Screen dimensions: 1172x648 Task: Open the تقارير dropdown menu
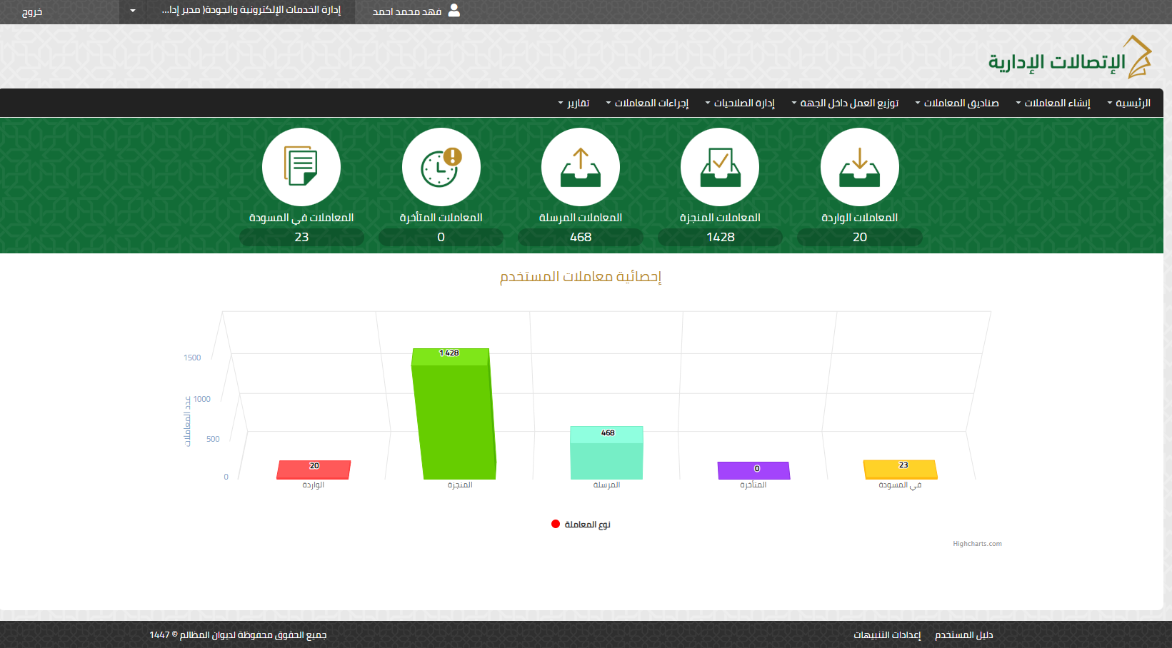[574, 103]
